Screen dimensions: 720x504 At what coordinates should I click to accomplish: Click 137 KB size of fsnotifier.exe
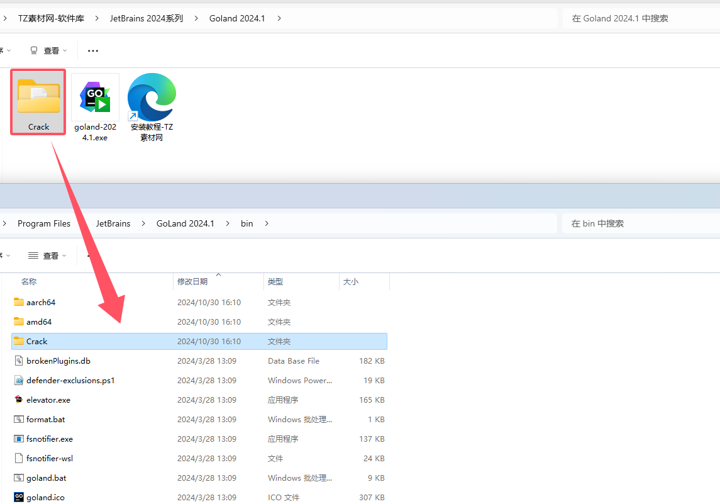tap(372, 439)
